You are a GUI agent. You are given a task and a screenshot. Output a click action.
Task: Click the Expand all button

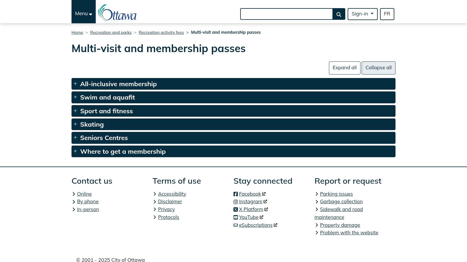344,68
